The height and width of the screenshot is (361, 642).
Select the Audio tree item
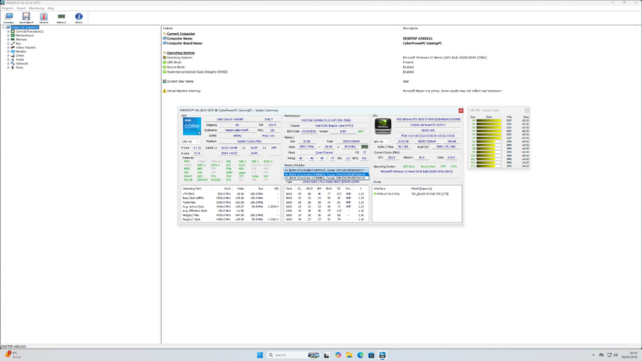click(19, 60)
